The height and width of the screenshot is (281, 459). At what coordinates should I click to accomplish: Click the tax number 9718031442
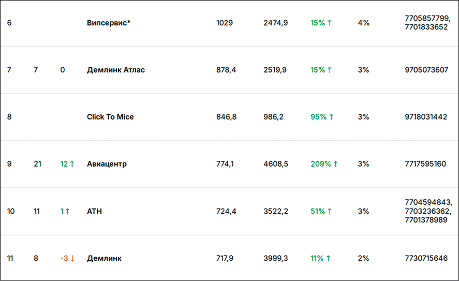pos(426,117)
